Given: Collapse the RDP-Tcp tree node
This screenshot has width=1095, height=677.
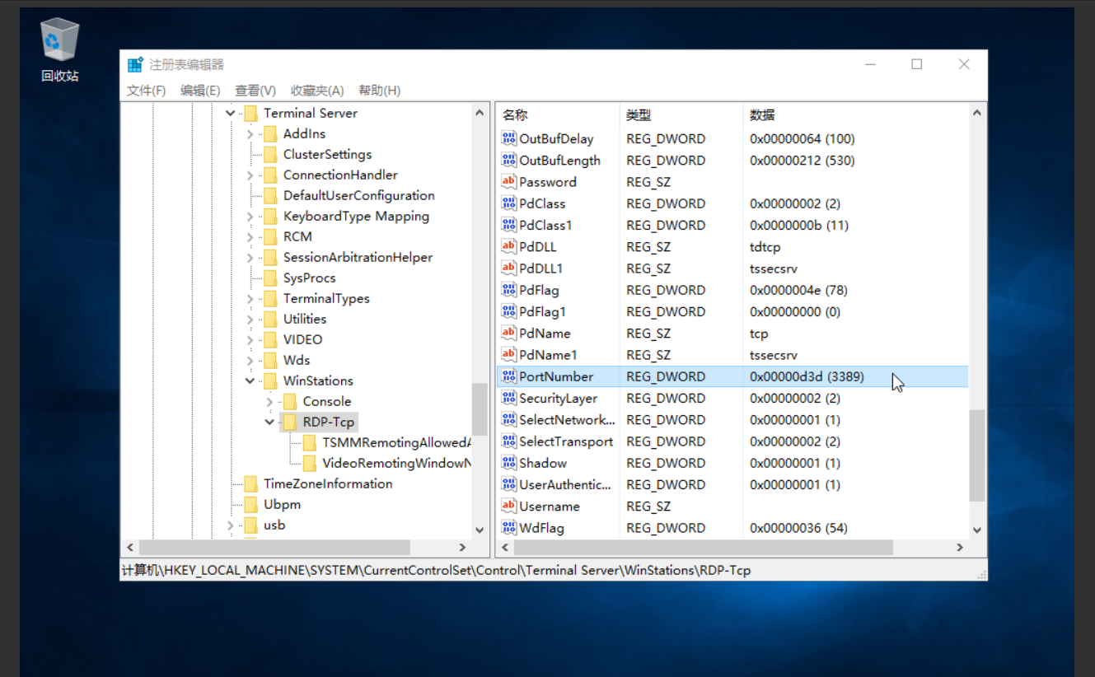Looking at the screenshot, I should click(269, 422).
